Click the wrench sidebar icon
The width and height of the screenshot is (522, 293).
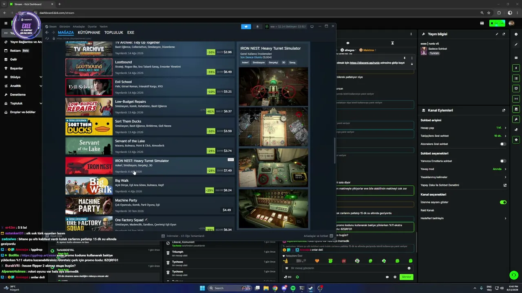coord(516,119)
